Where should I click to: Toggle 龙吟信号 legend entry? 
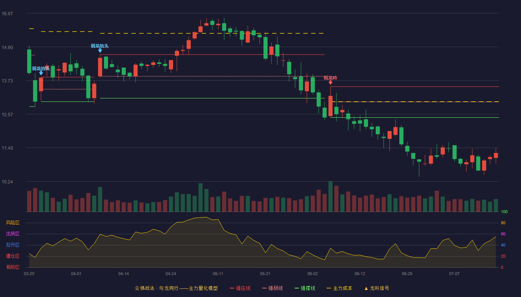pyautogui.click(x=379, y=288)
